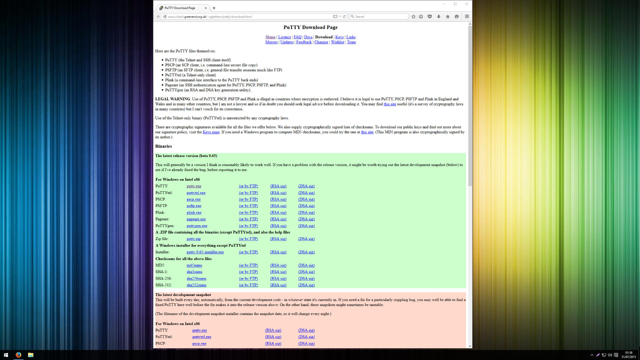Click the scrollbar up arrow
This screenshot has height=360, width=640.
tap(470, 24)
